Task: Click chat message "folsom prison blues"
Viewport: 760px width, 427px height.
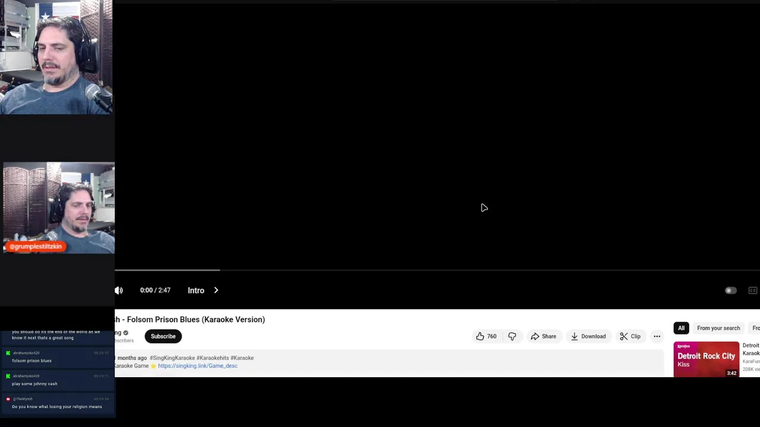Action: 31,361
